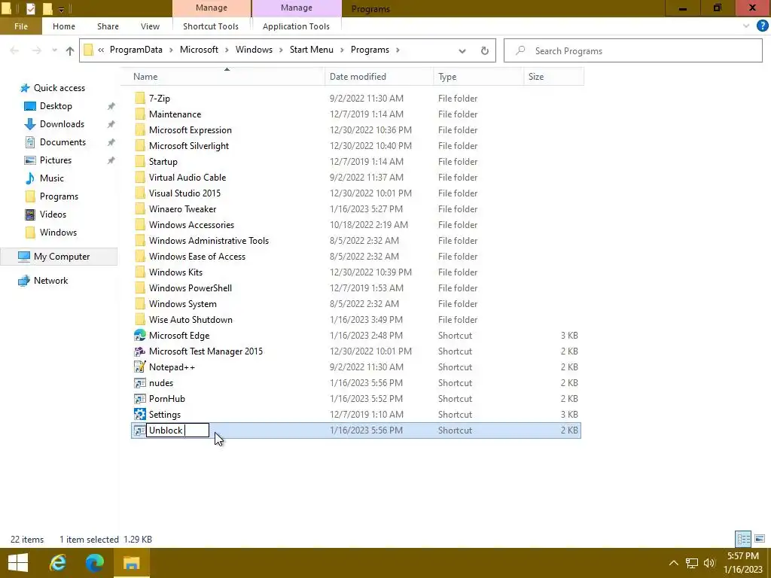The width and height of the screenshot is (771, 578).
Task: Click the New folder quick access toolbar icon
Action: tap(47, 8)
